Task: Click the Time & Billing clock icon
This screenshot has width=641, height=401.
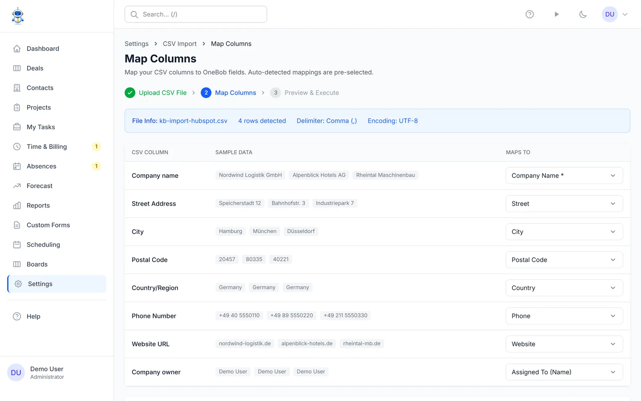Action: click(x=17, y=147)
